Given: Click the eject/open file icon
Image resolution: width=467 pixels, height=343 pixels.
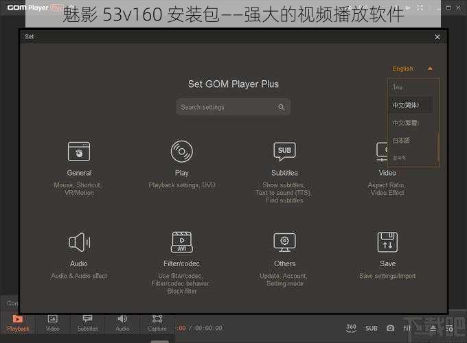Looking at the screenshot, I should pos(433,328).
